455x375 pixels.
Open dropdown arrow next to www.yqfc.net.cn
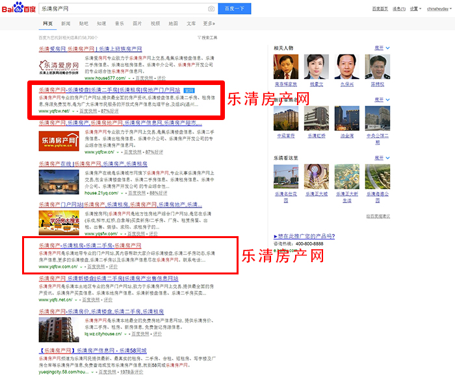click(76, 300)
